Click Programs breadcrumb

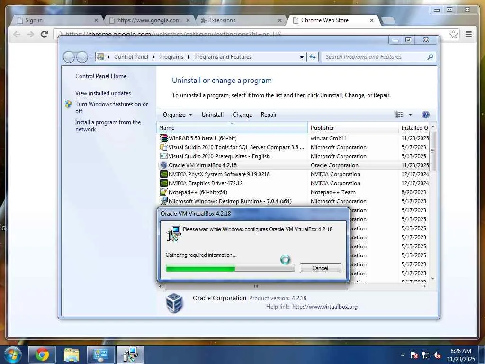pos(171,57)
